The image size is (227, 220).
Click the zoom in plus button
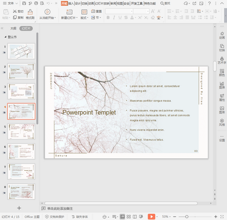[216, 217]
